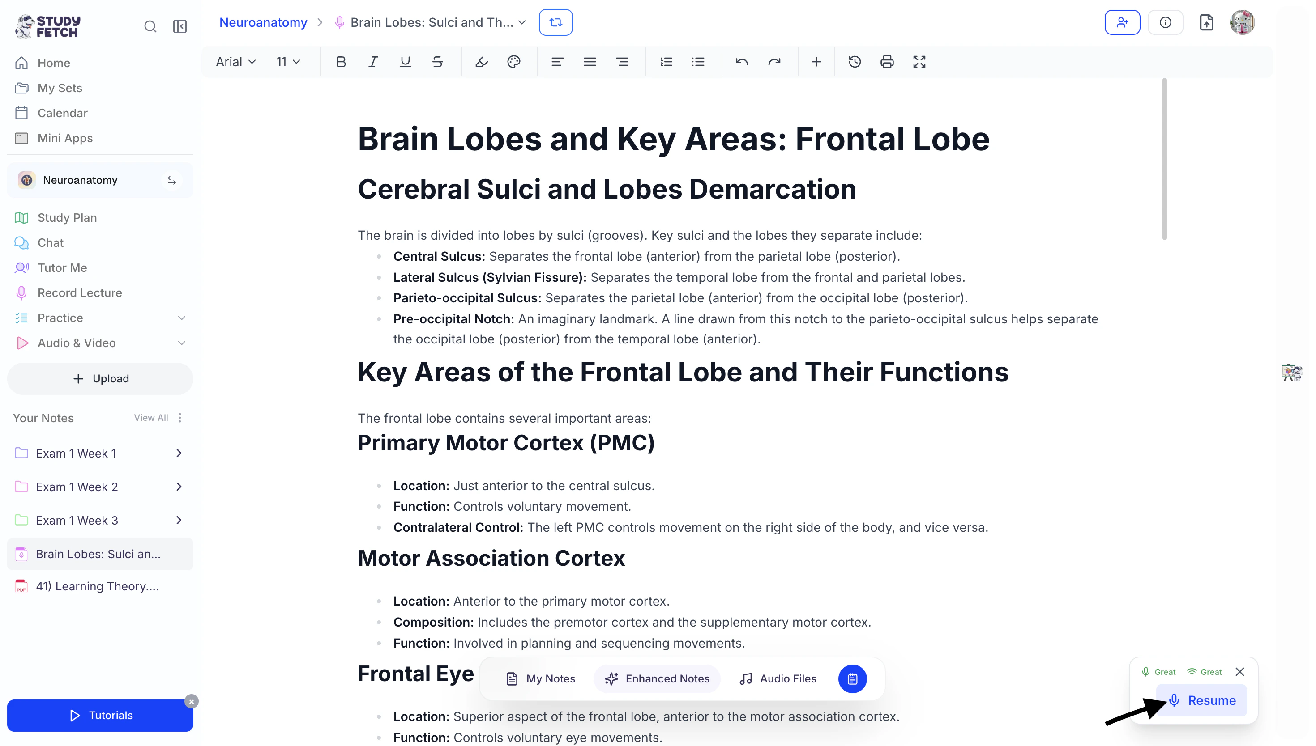1316x746 pixels.
Task: Click the blue clipboard notes button
Action: [x=852, y=679]
